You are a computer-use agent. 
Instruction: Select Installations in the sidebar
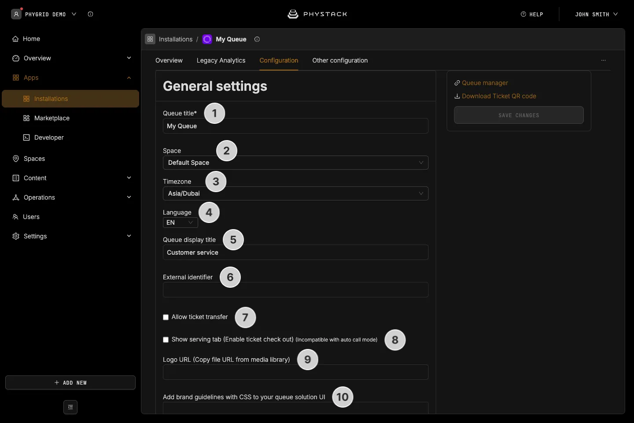[x=70, y=99]
